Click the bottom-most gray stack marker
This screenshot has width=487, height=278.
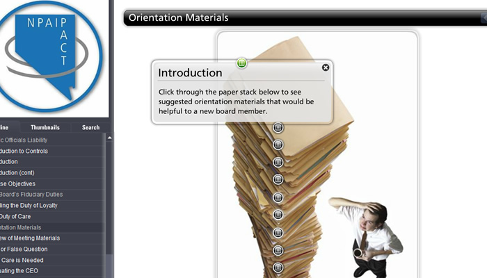pyautogui.click(x=278, y=267)
